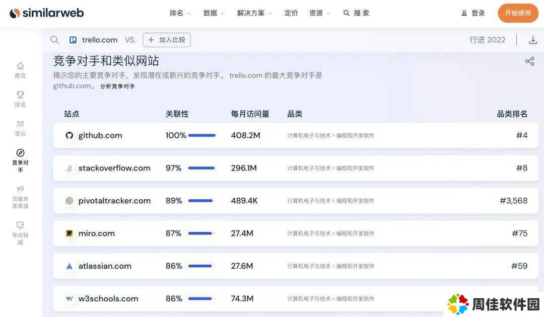
Task: Click the 分析竞争对手 link
Action: [x=117, y=86]
